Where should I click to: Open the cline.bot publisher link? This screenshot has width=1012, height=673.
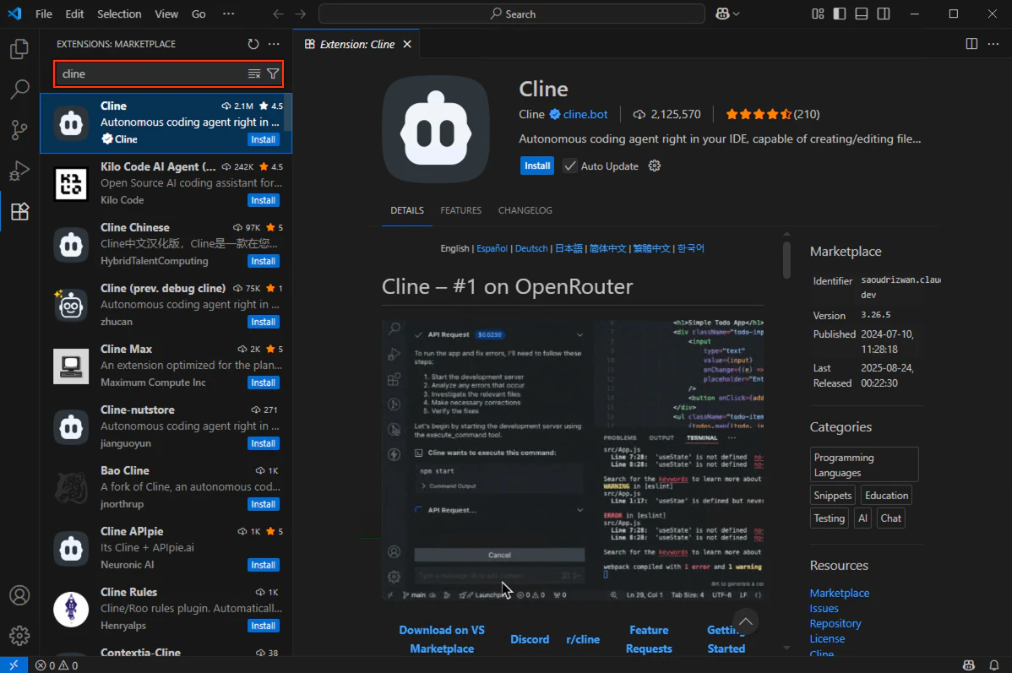click(x=585, y=114)
